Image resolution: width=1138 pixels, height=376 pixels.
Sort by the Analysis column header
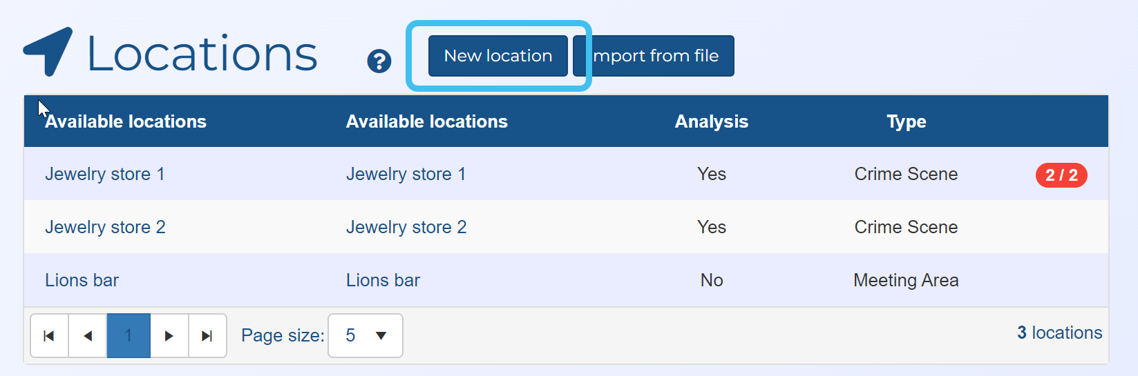pyautogui.click(x=711, y=121)
